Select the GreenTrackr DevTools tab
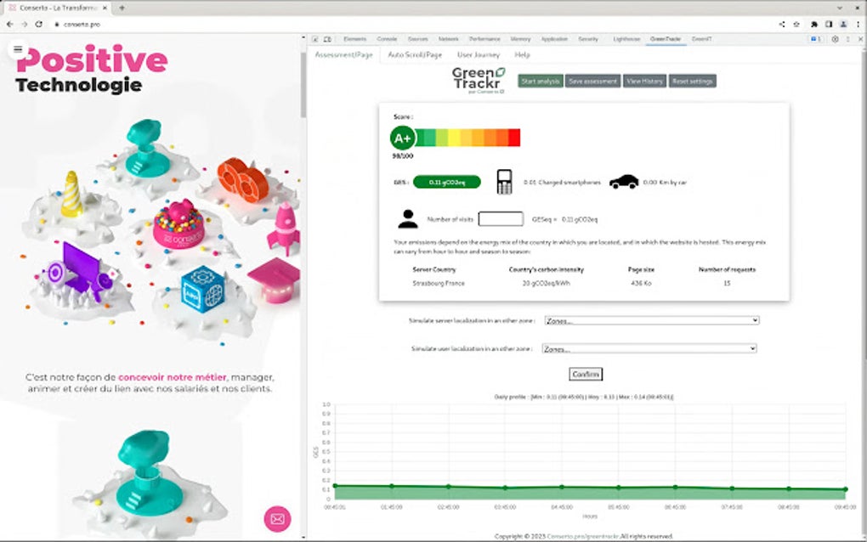This screenshot has width=867, height=542. coord(666,39)
